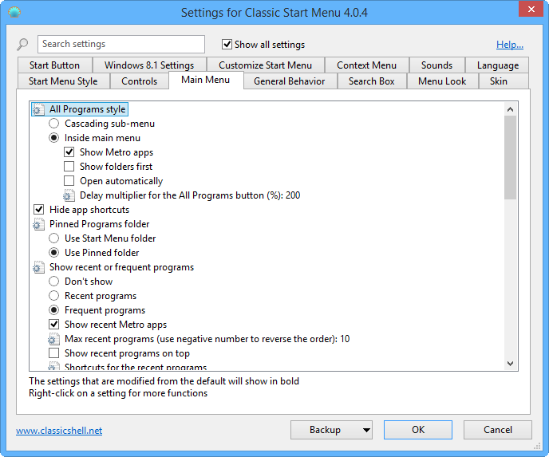Image resolution: width=549 pixels, height=457 pixels.
Task: Open the Customize Start Menu tab
Action: point(266,65)
